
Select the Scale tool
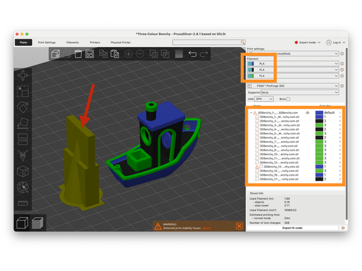point(23,92)
